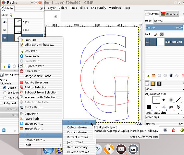
Task: Toggle visibility of the selected path
Action: coord(5,38)
